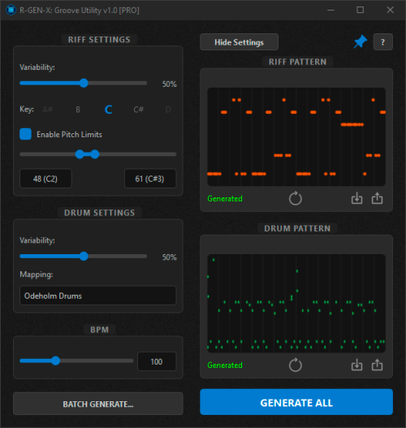This screenshot has width=406, height=428.
Task: Open help with the question mark button
Action: (382, 41)
